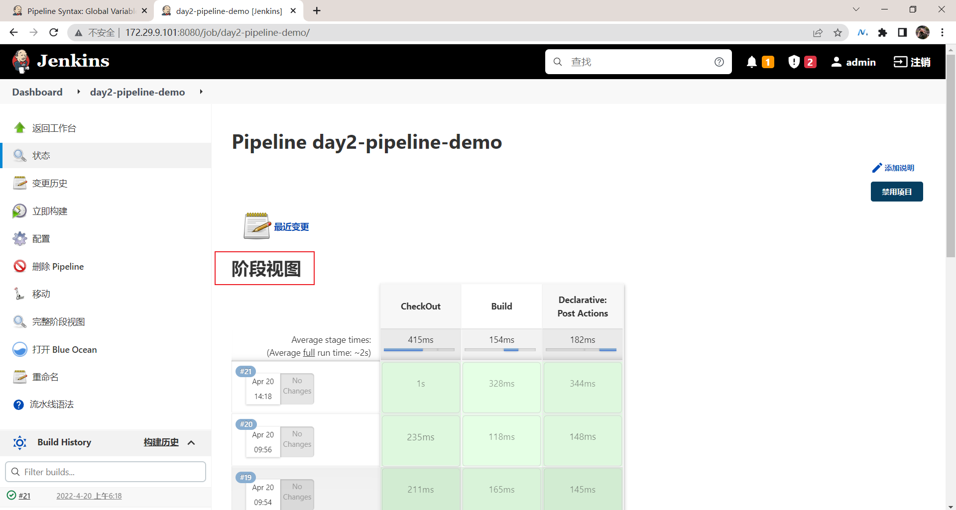Screen dimensions: 956x510
Task: Click the #20 Build stage cell 118ms
Action: coord(501,440)
